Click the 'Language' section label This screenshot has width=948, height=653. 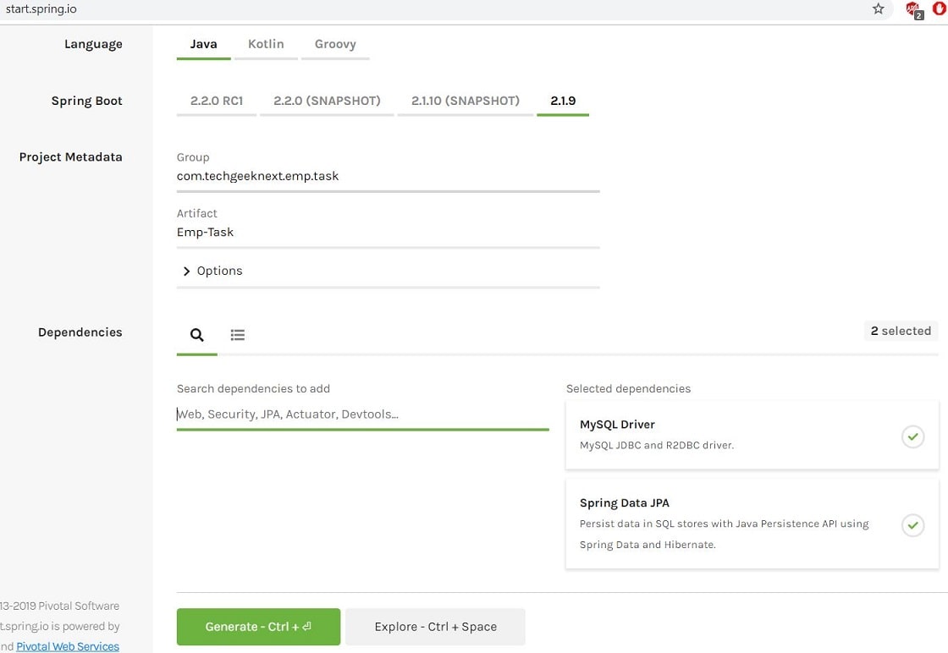coord(93,44)
